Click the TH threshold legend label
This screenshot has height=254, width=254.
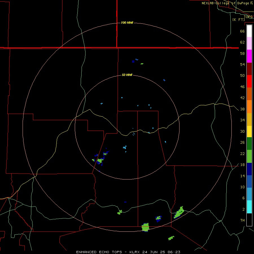click(x=242, y=220)
